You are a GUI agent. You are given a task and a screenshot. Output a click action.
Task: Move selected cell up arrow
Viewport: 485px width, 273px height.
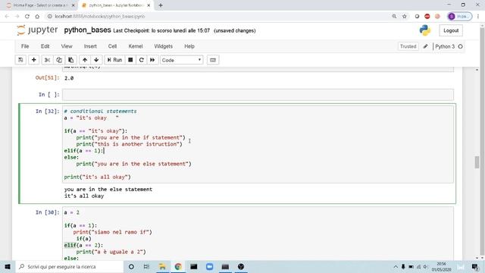(x=85, y=60)
